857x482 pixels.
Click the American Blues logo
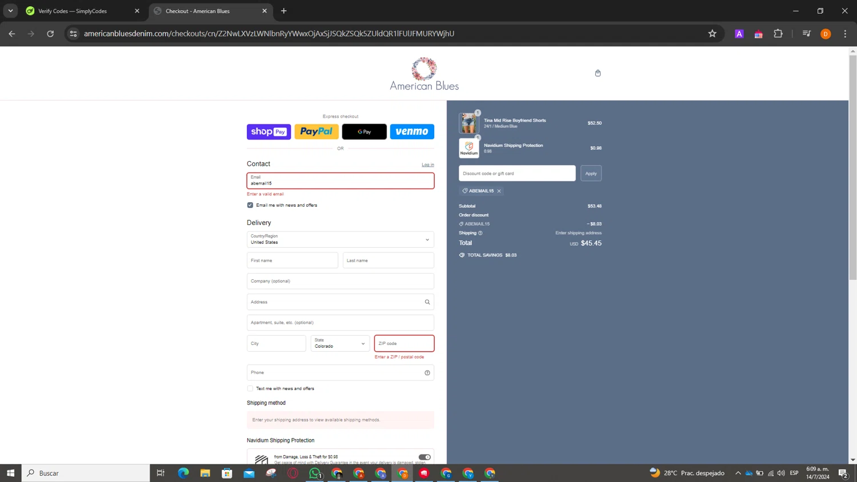tap(424, 74)
